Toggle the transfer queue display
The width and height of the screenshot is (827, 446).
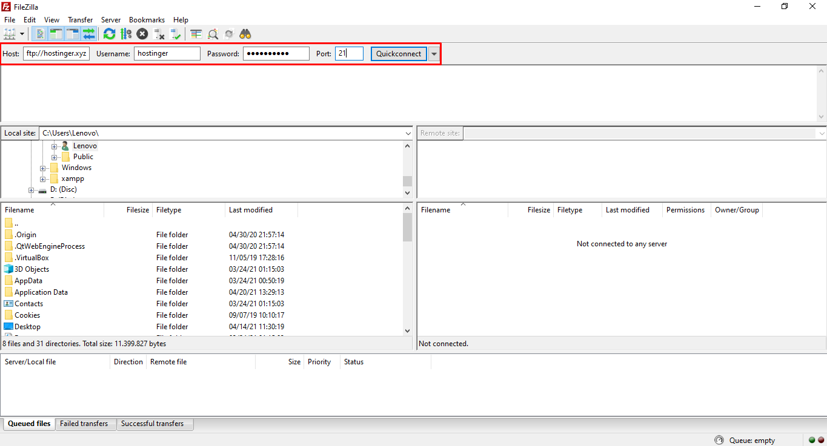[x=89, y=33]
